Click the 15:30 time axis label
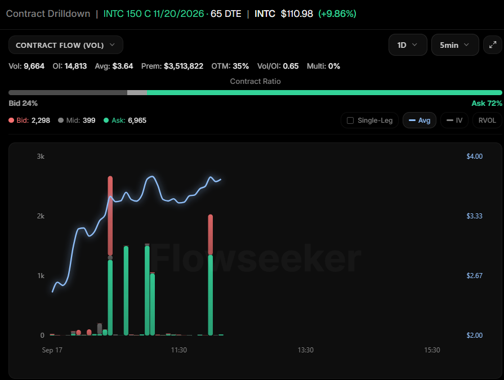The height and width of the screenshot is (380, 504). click(432, 350)
